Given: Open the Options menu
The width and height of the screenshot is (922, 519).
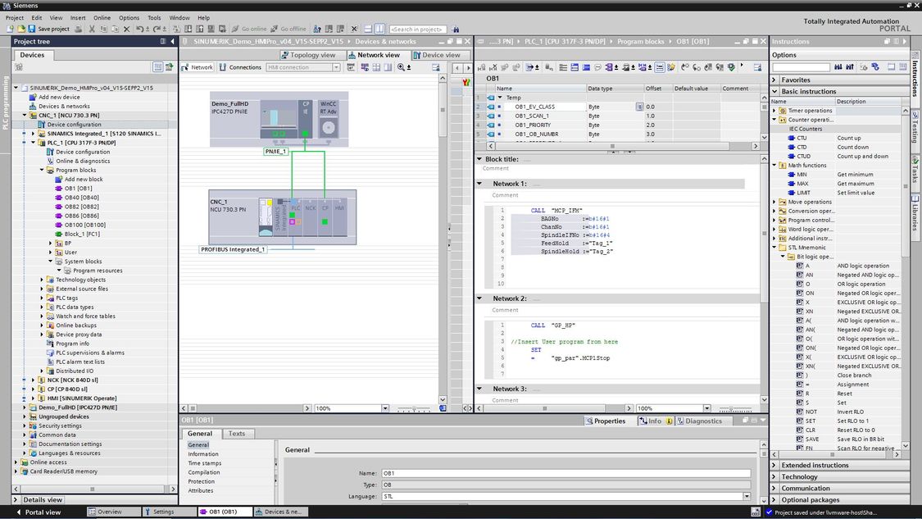Looking at the screenshot, I should pyautogui.click(x=129, y=18).
